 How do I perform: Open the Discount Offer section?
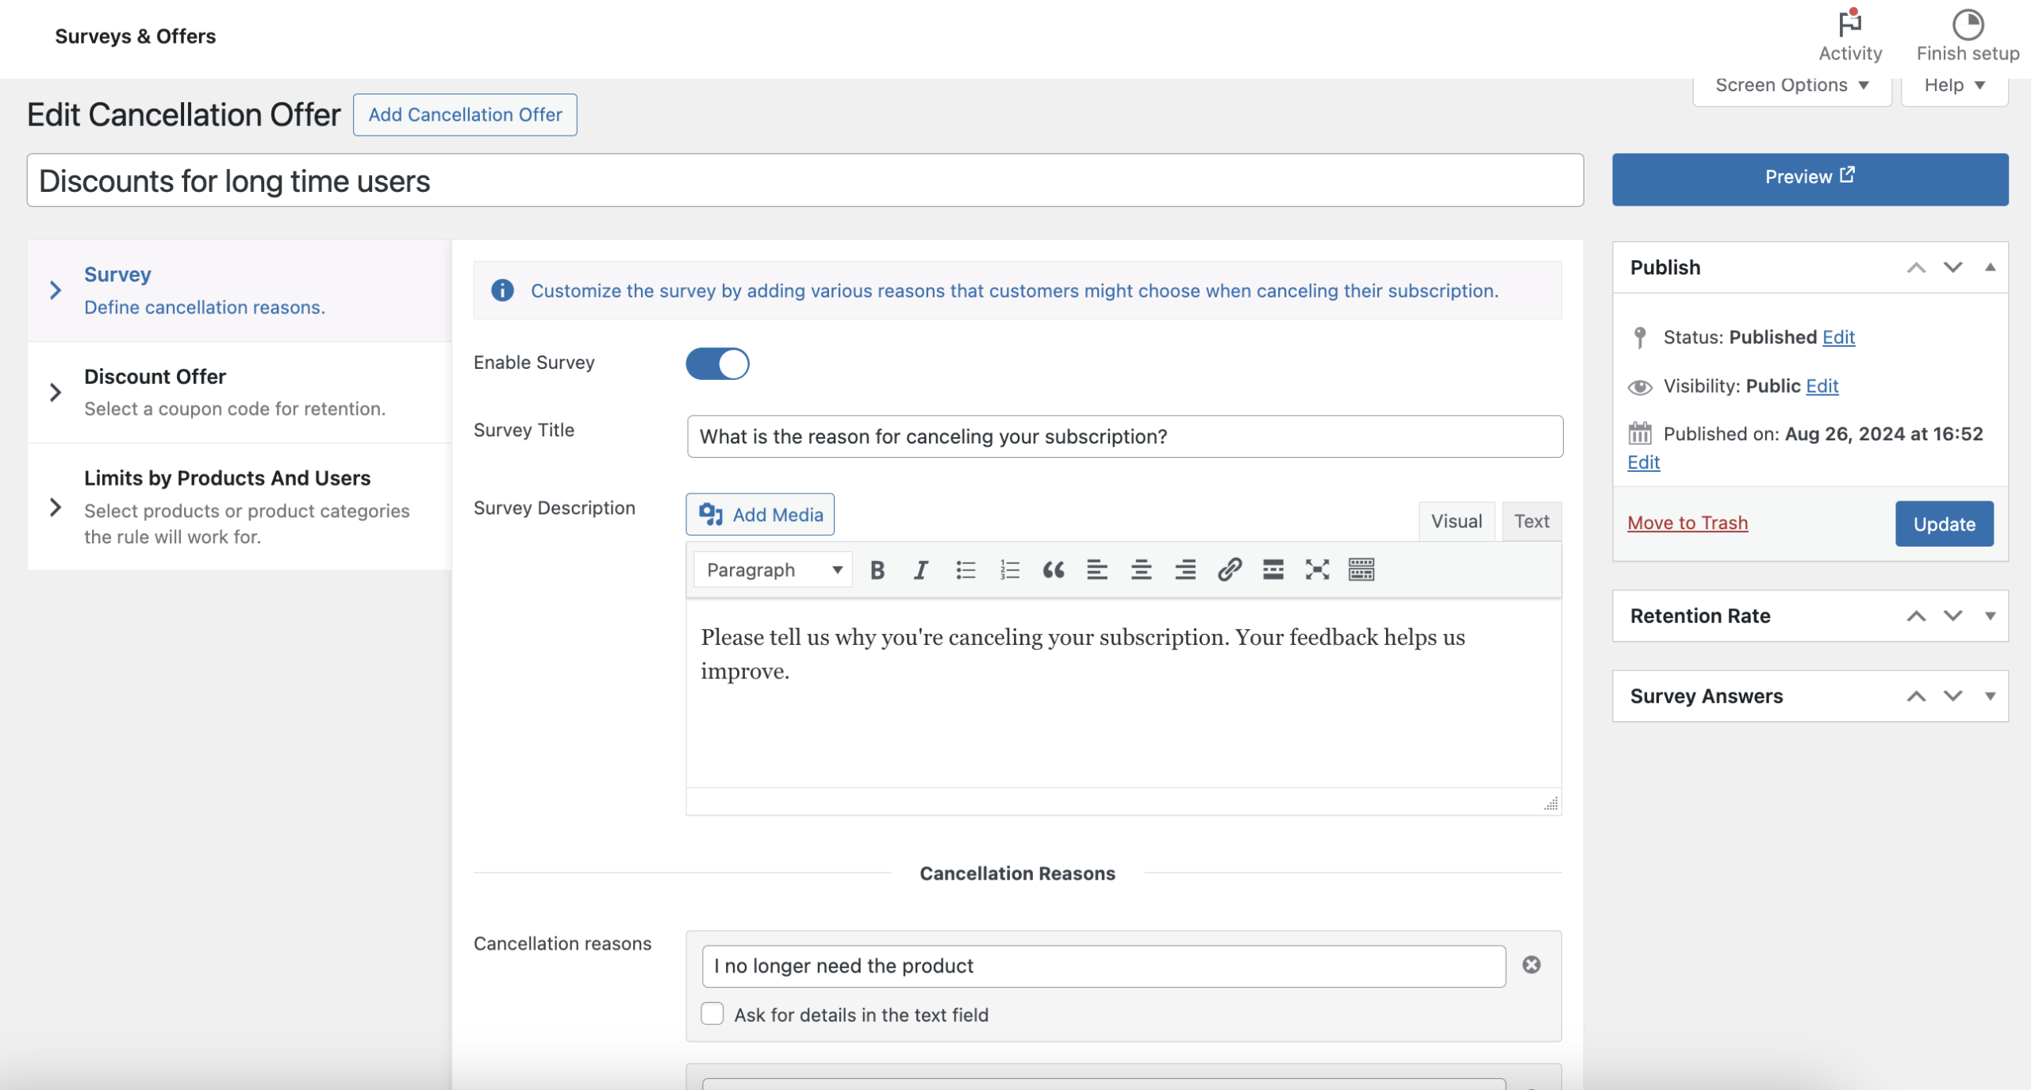pos(240,392)
